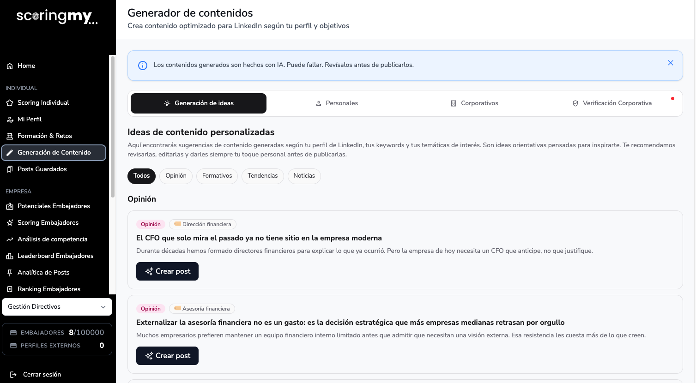Image resolution: width=696 pixels, height=383 pixels.
Task: Open Scoring Individual page
Action: click(54, 103)
